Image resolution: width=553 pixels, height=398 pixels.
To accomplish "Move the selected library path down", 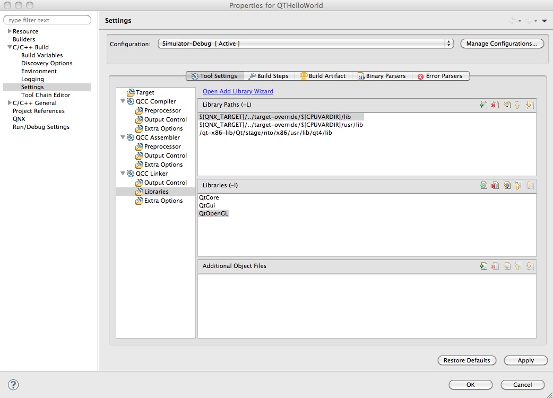I will [529, 105].
